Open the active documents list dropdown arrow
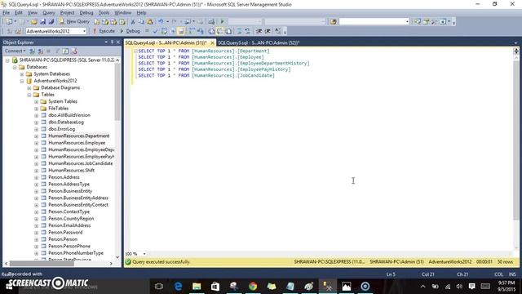 point(515,43)
